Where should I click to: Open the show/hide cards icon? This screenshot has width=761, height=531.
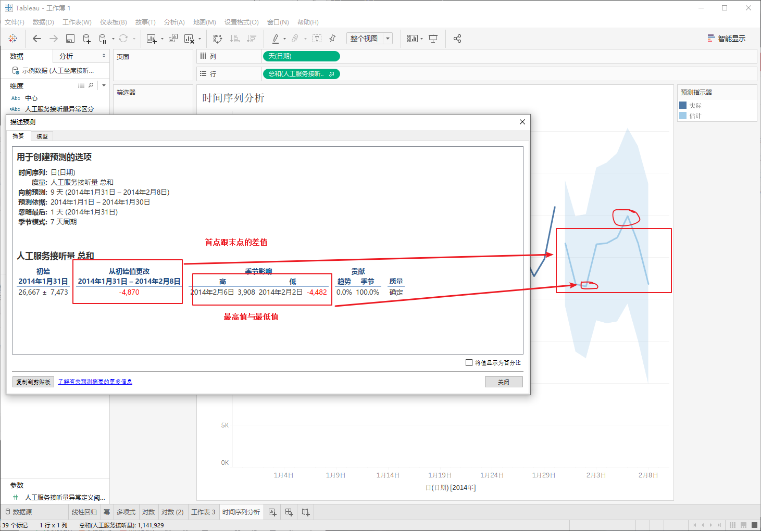(412, 39)
